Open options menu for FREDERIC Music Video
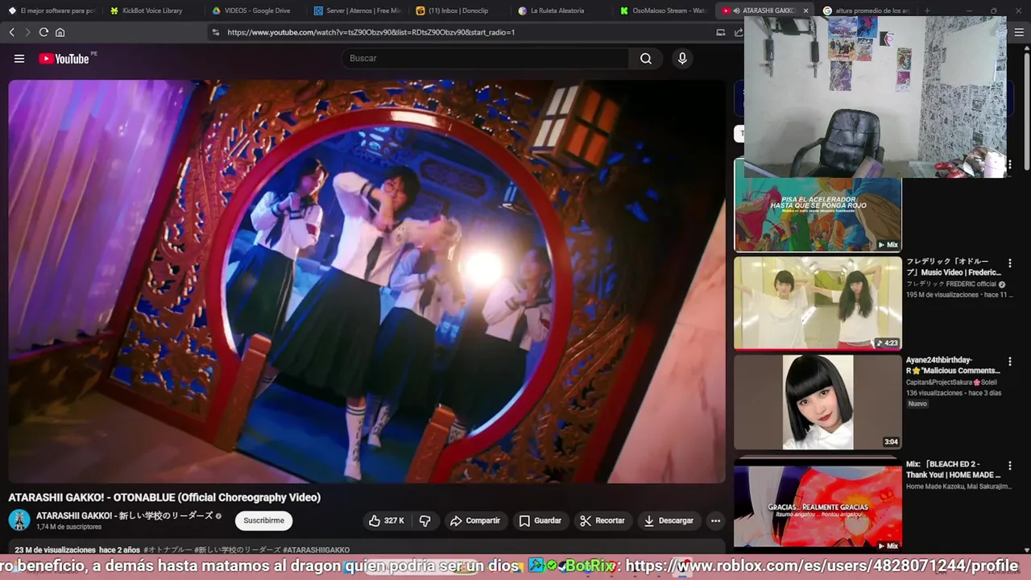Image resolution: width=1031 pixels, height=580 pixels. pyautogui.click(x=1009, y=263)
